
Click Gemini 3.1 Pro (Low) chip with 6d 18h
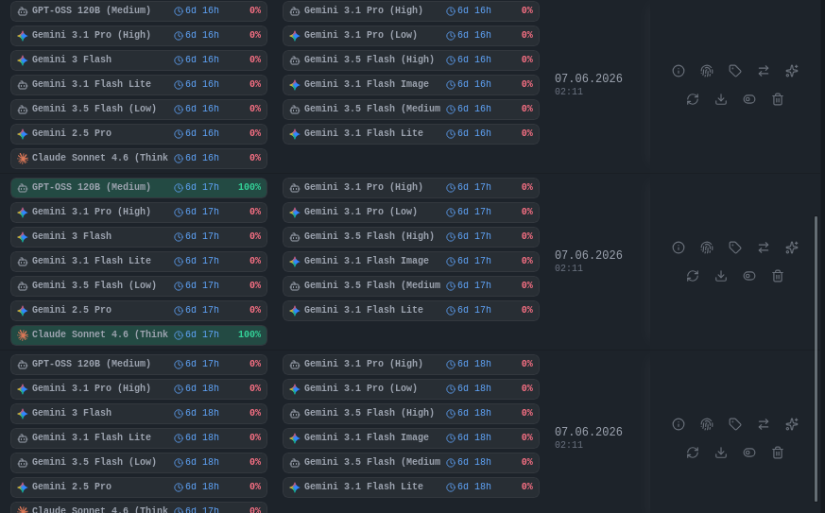coord(411,389)
